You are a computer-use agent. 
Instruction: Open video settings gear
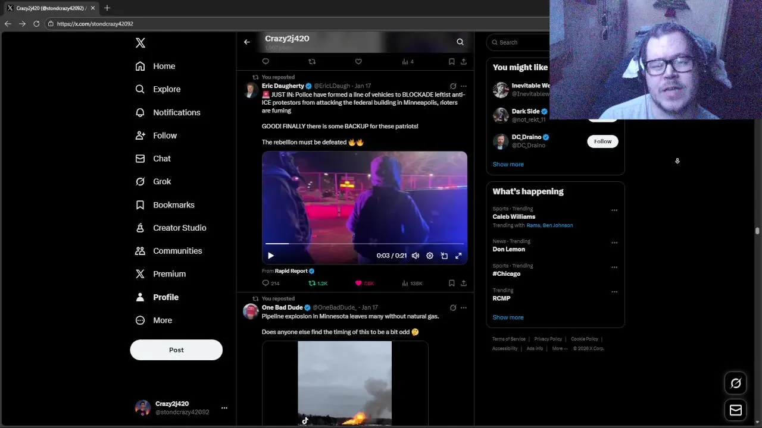(430, 256)
